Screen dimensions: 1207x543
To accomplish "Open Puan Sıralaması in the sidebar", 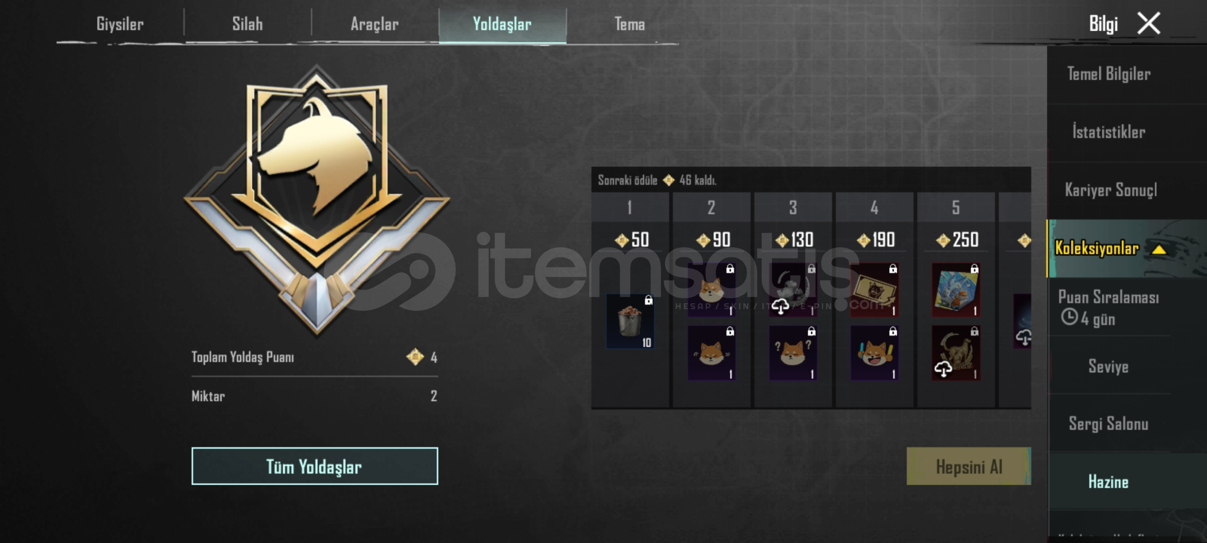I will coord(1109,307).
